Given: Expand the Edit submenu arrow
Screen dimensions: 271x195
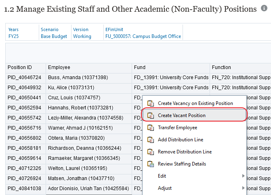Looking at the screenshot, I should tap(243, 176).
